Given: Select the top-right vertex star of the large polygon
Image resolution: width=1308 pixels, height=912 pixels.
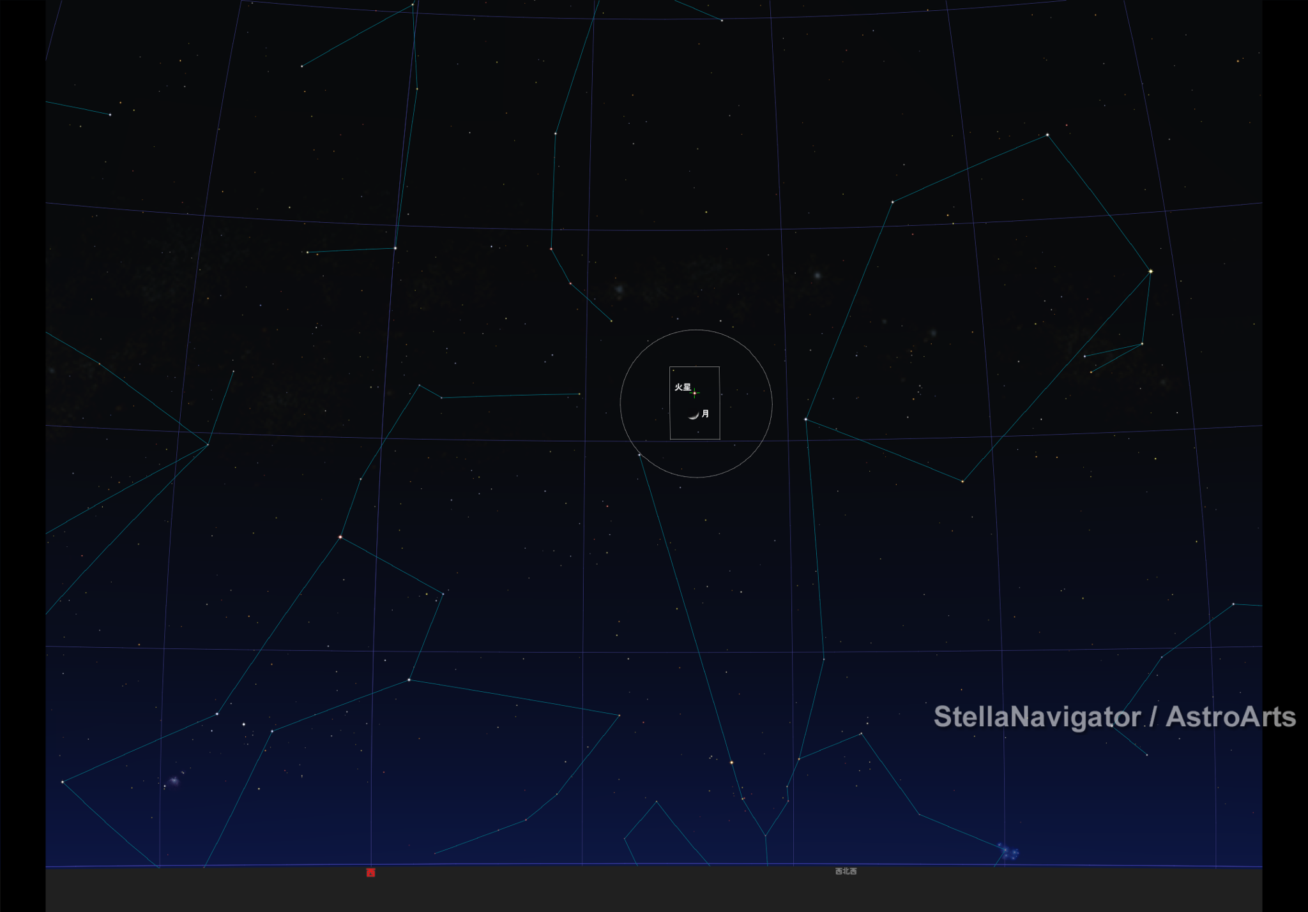Looking at the screenshot, I should pyautogui.click(x=1047, y=135).
